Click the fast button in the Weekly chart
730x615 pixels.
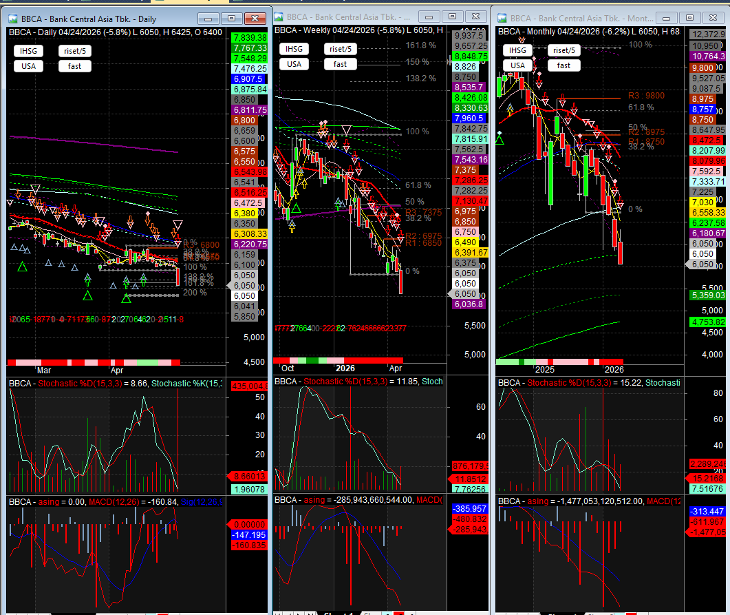tap(341, 64)
